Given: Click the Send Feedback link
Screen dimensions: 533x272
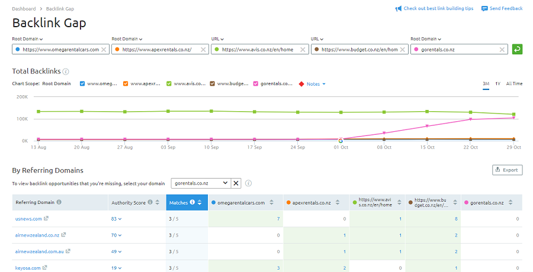Looking at the screenshot, I should [506, 8].
